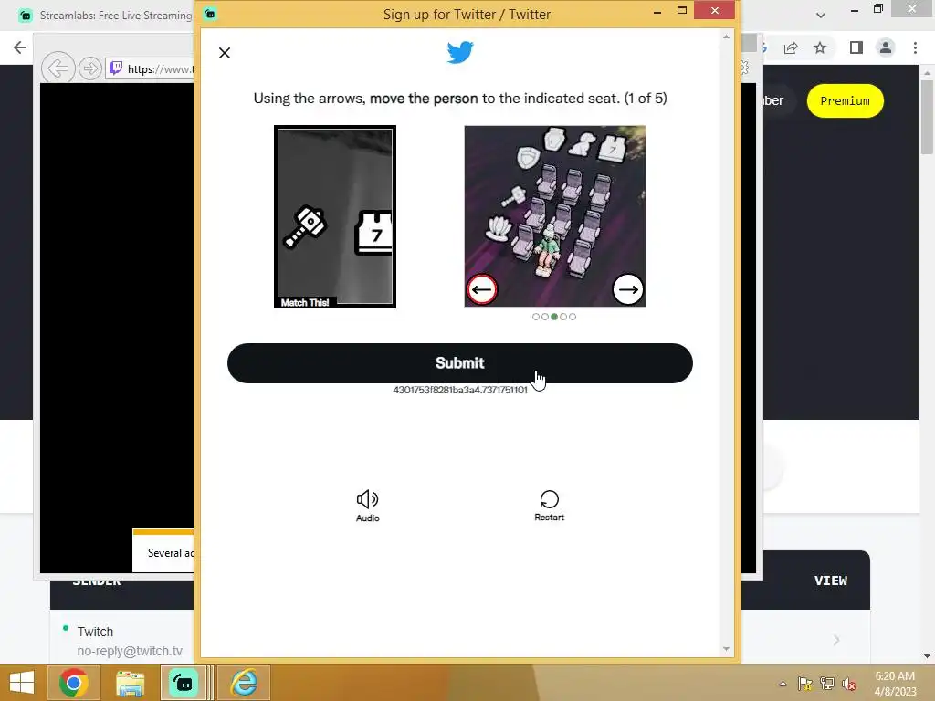Click the left arrow on the puzzle image

pos(481,289)
